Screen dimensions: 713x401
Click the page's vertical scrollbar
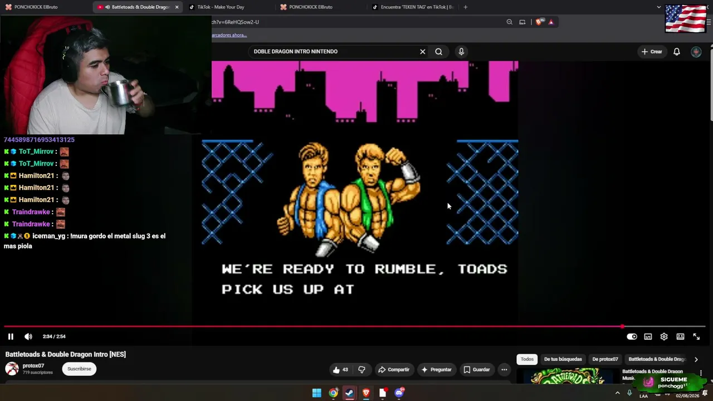711,84
